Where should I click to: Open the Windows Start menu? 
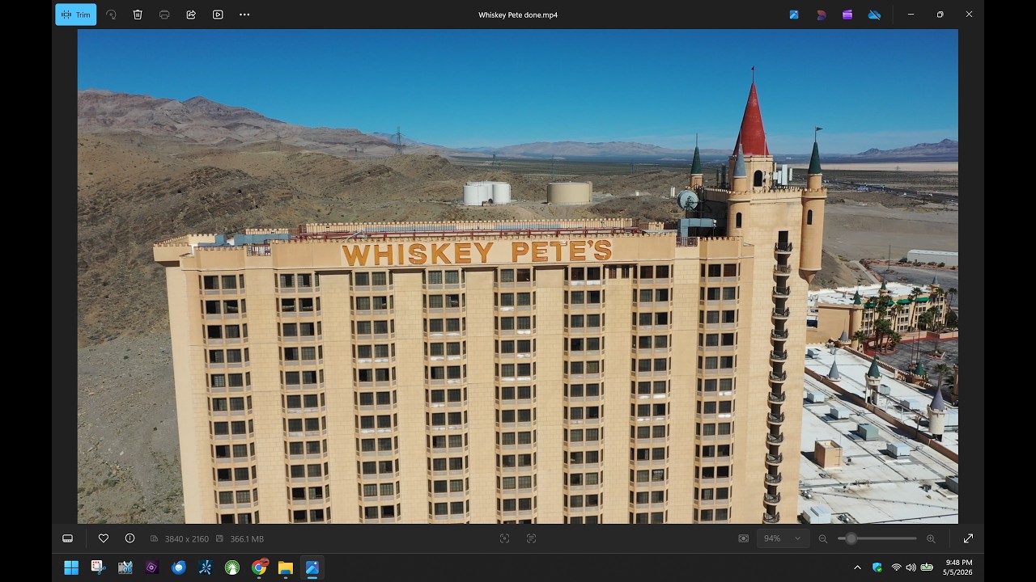(71, 567)
